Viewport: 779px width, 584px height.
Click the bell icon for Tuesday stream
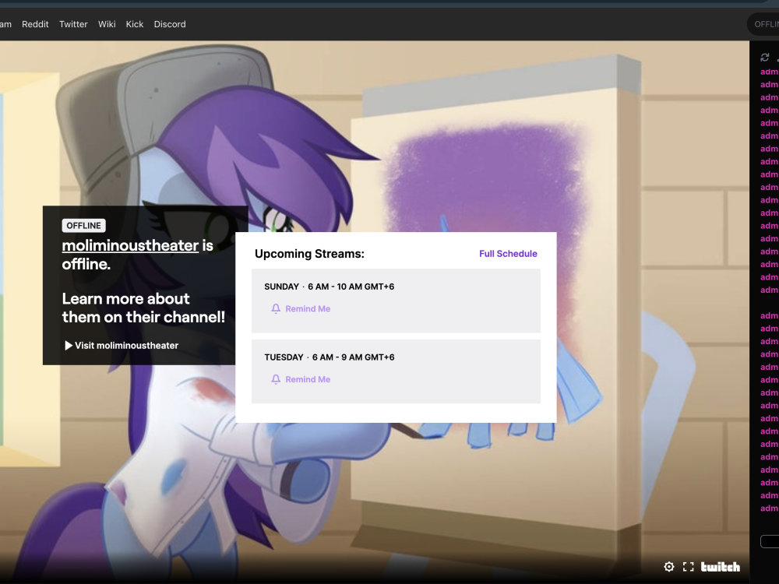276,379
